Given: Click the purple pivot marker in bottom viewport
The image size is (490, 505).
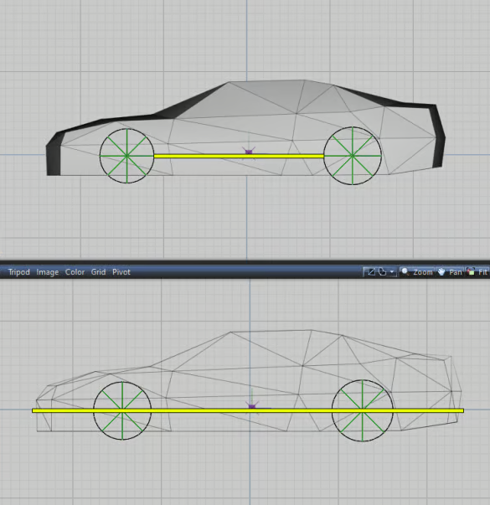Looking at the screenshot, I should (x=252, y=406).
